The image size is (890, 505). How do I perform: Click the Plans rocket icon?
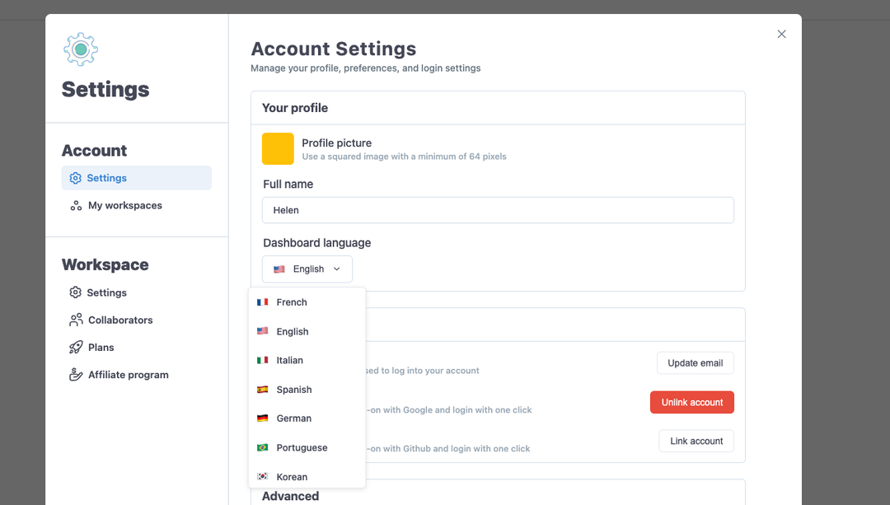(76, 348)
